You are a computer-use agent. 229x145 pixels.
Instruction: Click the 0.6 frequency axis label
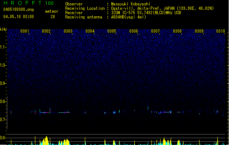[x=3, y=138]
